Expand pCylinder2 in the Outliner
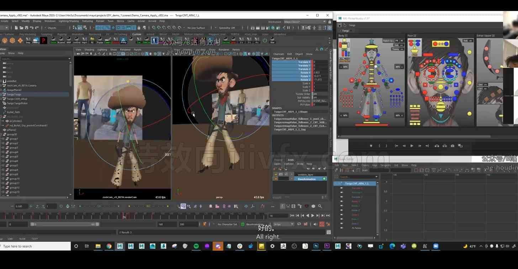The width and height of the screenshot is (518, 269). pos(3,121)
